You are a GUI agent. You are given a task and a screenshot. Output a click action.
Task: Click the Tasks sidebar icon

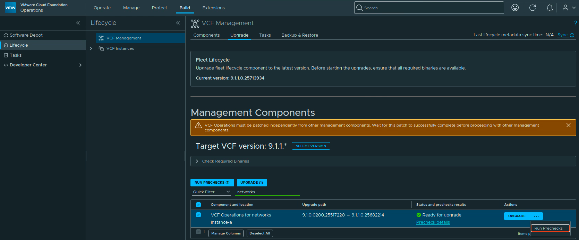tap(6, 55)
